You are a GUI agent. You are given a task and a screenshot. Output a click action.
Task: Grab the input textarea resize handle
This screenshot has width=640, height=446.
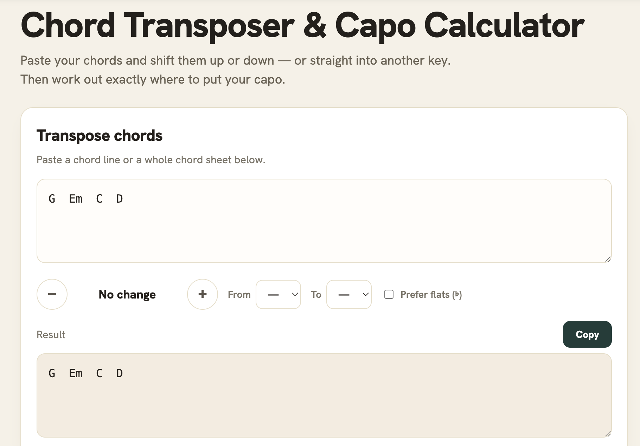[x=608, y=259]
